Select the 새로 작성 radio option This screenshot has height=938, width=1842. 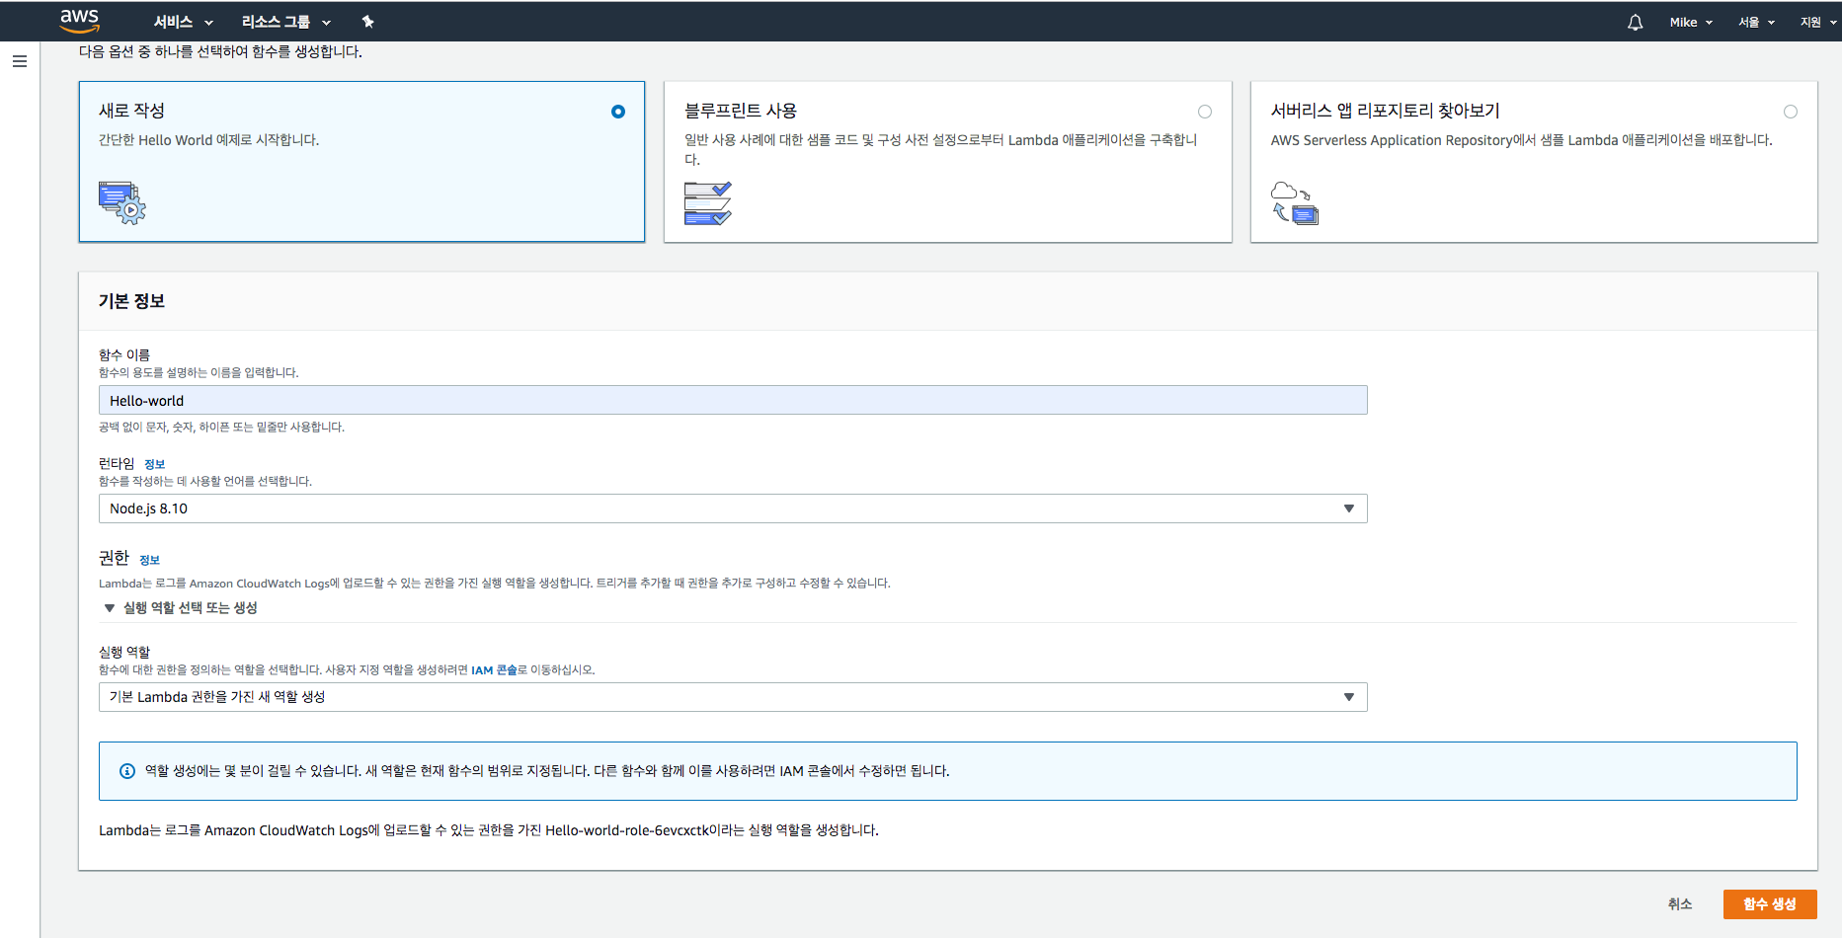point(618,112)
